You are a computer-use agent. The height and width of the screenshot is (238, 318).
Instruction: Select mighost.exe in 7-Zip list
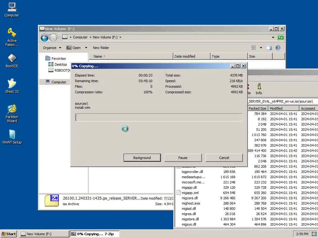(191, 203)
